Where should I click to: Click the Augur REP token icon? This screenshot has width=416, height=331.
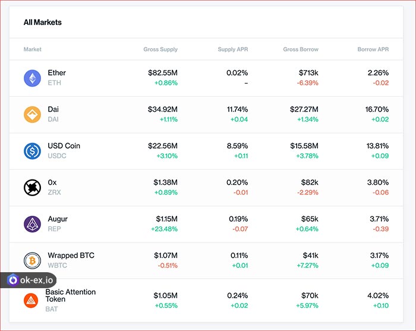click(32, 224)
